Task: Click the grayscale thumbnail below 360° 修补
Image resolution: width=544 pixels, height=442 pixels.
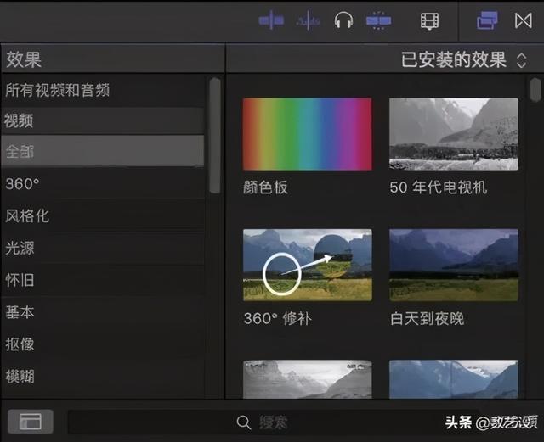Action: click(308, 379)
